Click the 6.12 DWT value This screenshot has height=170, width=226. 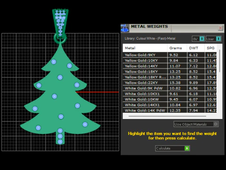point(194,55)
